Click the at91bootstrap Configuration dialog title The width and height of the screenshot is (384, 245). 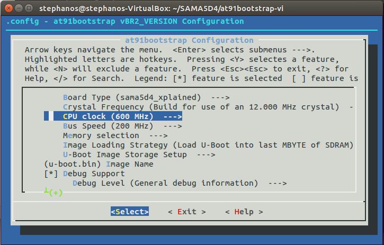[x=189, y=40]
